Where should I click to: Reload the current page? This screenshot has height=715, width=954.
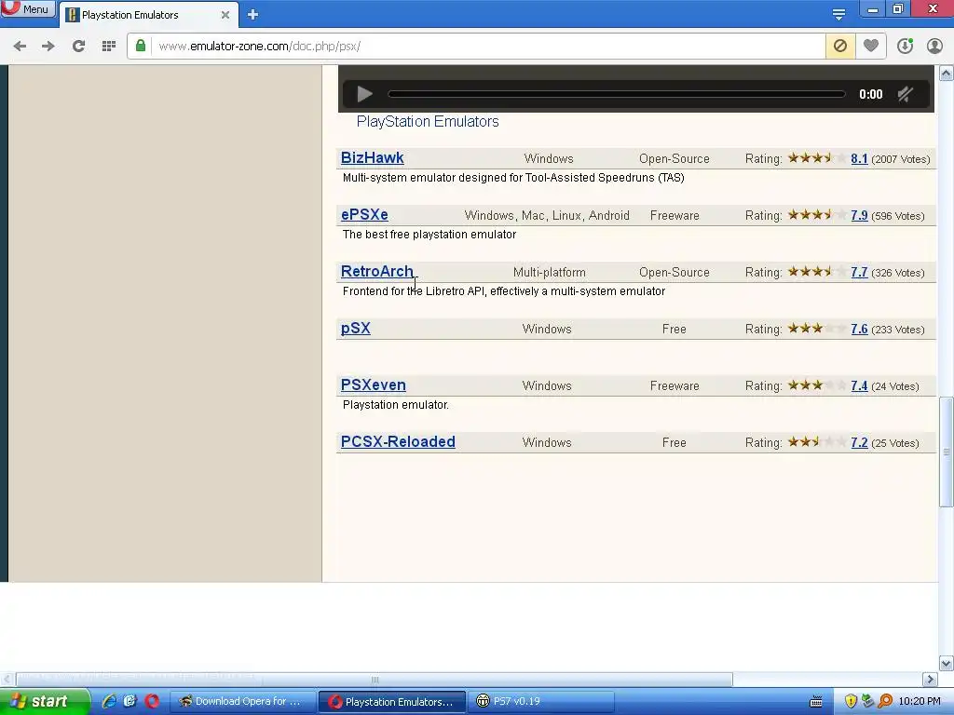pyautogui.click(x=78, y=47)
